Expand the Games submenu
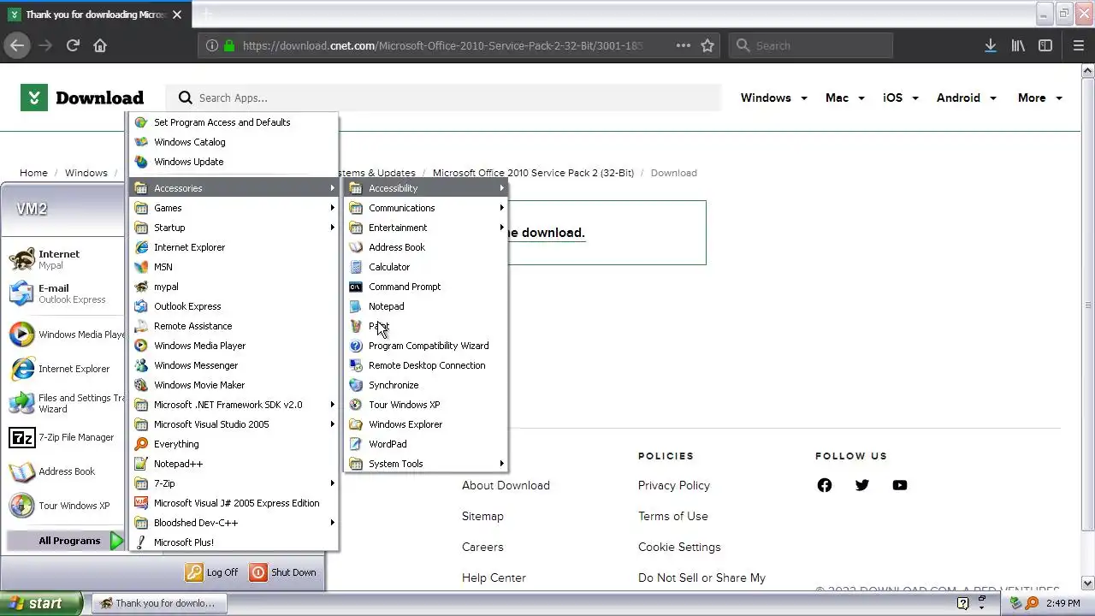Viewport: 1095px width, 616px height. point(234,208)
